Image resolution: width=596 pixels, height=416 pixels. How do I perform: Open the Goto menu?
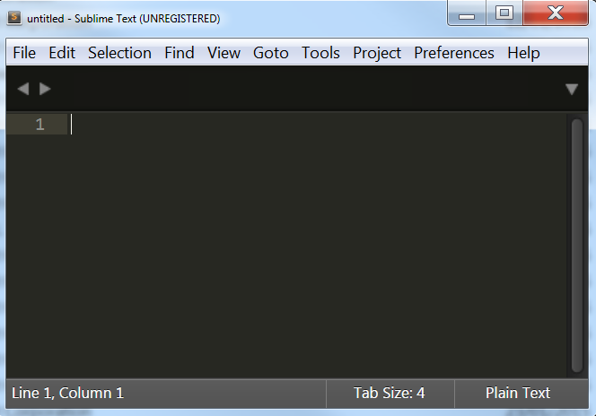(x=271, y=53)
